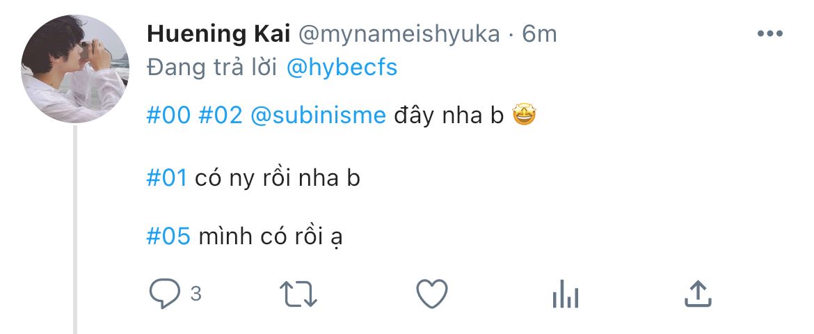Click the grey thread connector line
Viewport: 814px width, 334px height.
click(75, 230)
